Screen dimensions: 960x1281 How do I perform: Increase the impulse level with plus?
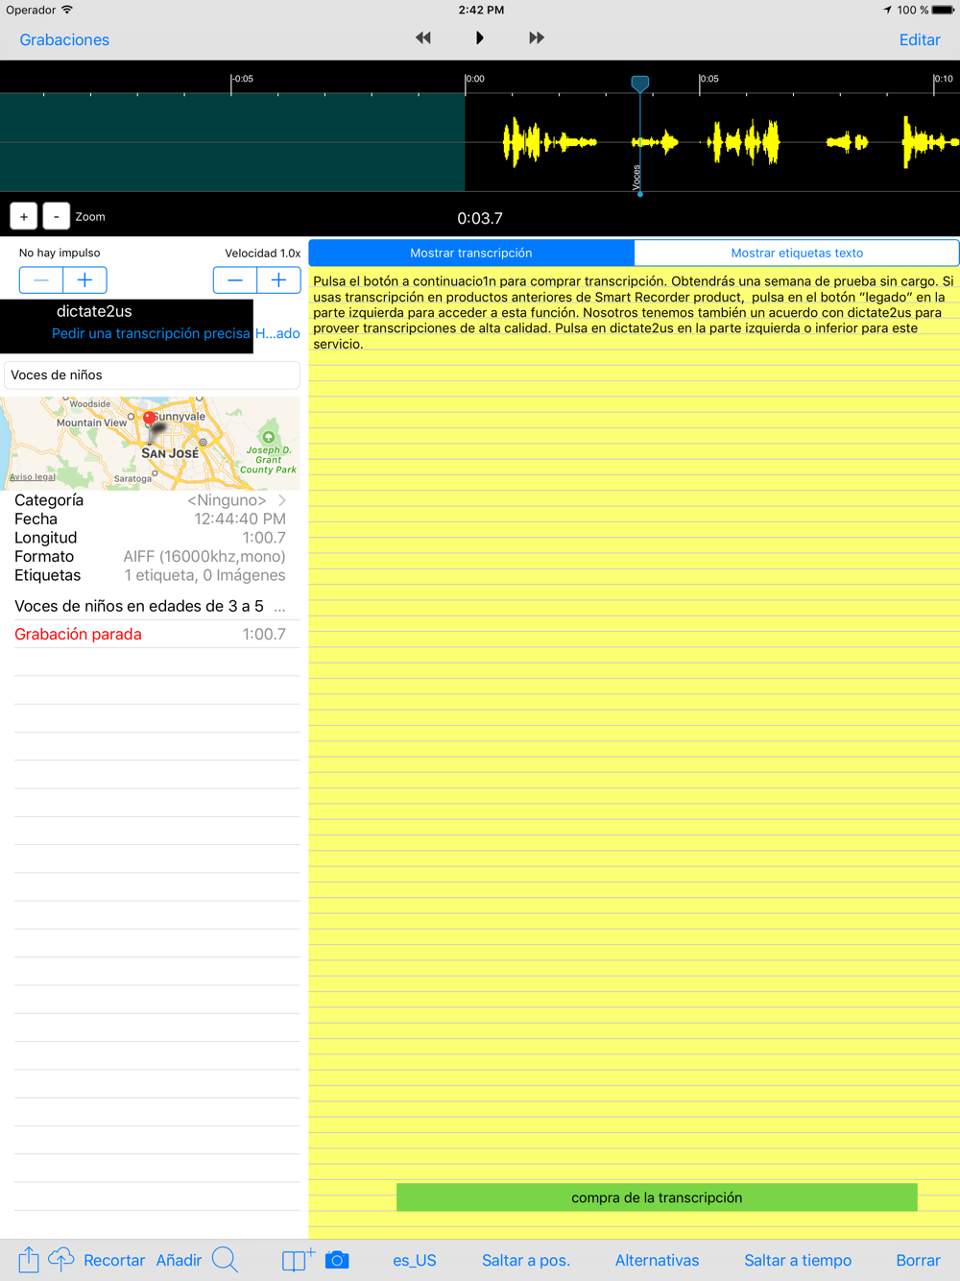84,280
